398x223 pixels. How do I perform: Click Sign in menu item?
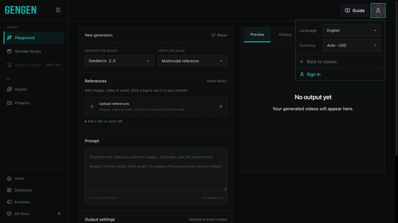click(x=340, y=74)
